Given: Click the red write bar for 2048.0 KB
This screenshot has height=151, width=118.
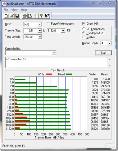Looking at the screenshot, I should pyautogui.click(x=22, y=121).
